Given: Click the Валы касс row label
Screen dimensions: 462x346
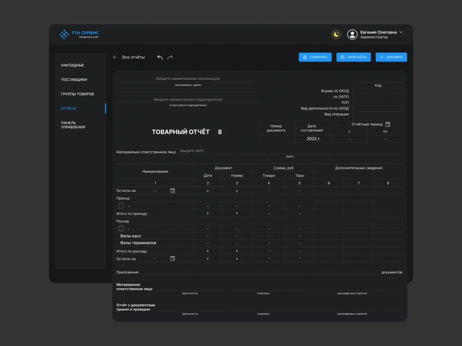Looking at the screenshot, I should 131,236.
